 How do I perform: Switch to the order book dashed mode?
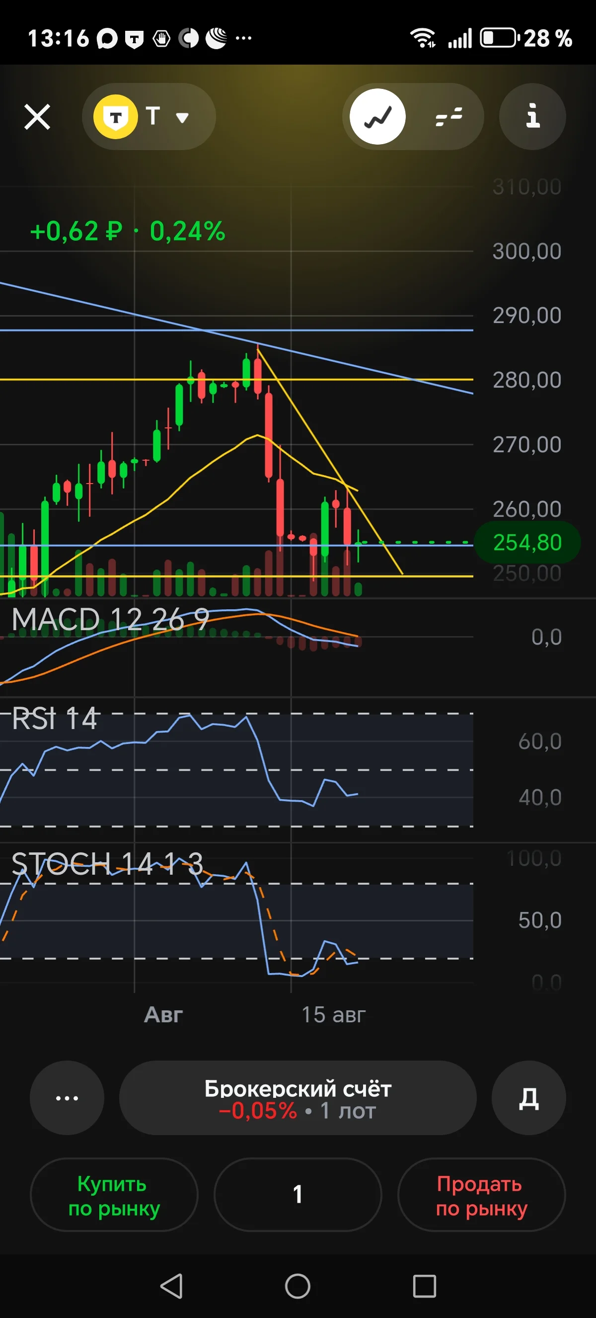[449, 117]
